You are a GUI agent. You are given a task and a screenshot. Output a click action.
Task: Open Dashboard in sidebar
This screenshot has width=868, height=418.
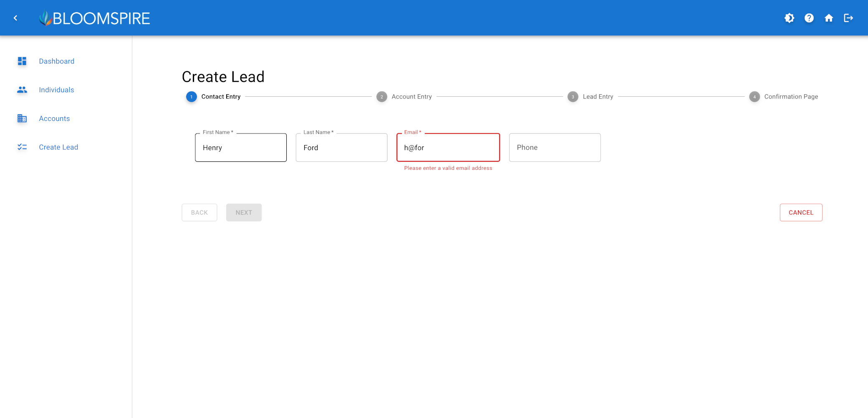(57, 61)
